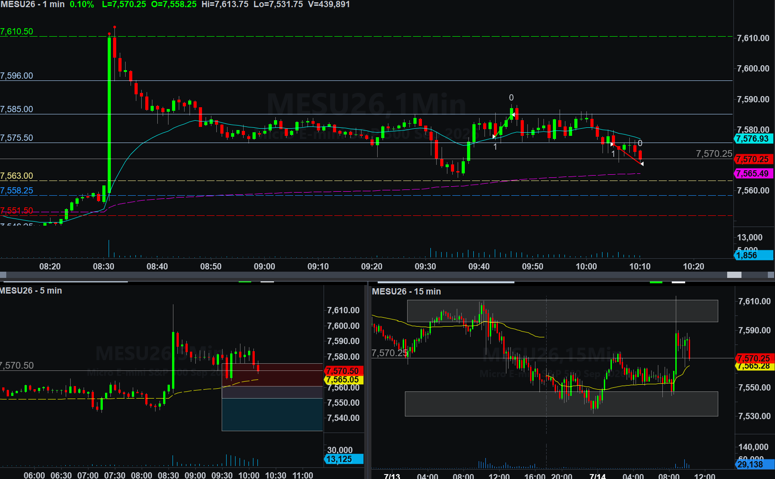Click the 13,000 volume scale label
Image resolution: width=775 pixels, height=479 pixels.
pos(750,237)
